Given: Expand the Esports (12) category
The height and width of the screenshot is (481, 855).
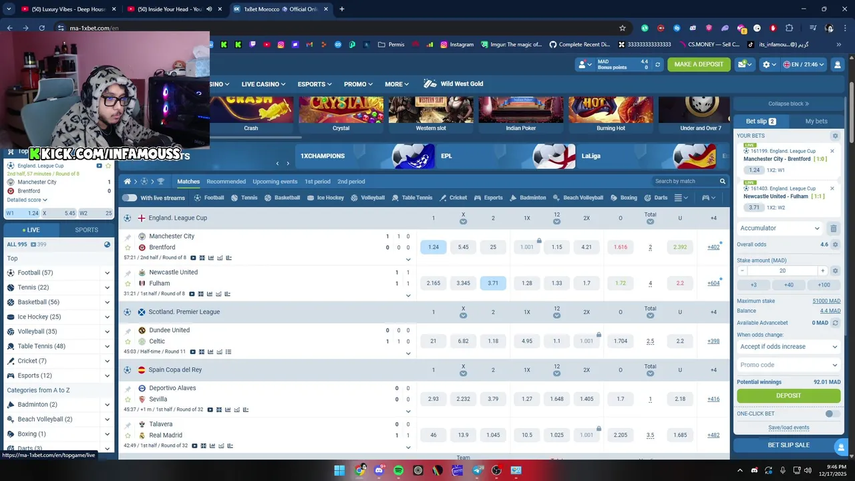Looking at the screenshot, I should (107, 375).
